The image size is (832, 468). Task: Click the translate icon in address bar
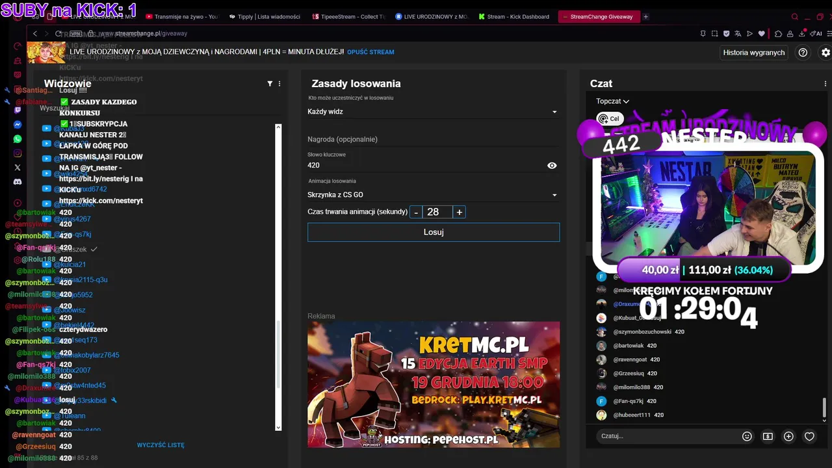(x=738, y=33)
